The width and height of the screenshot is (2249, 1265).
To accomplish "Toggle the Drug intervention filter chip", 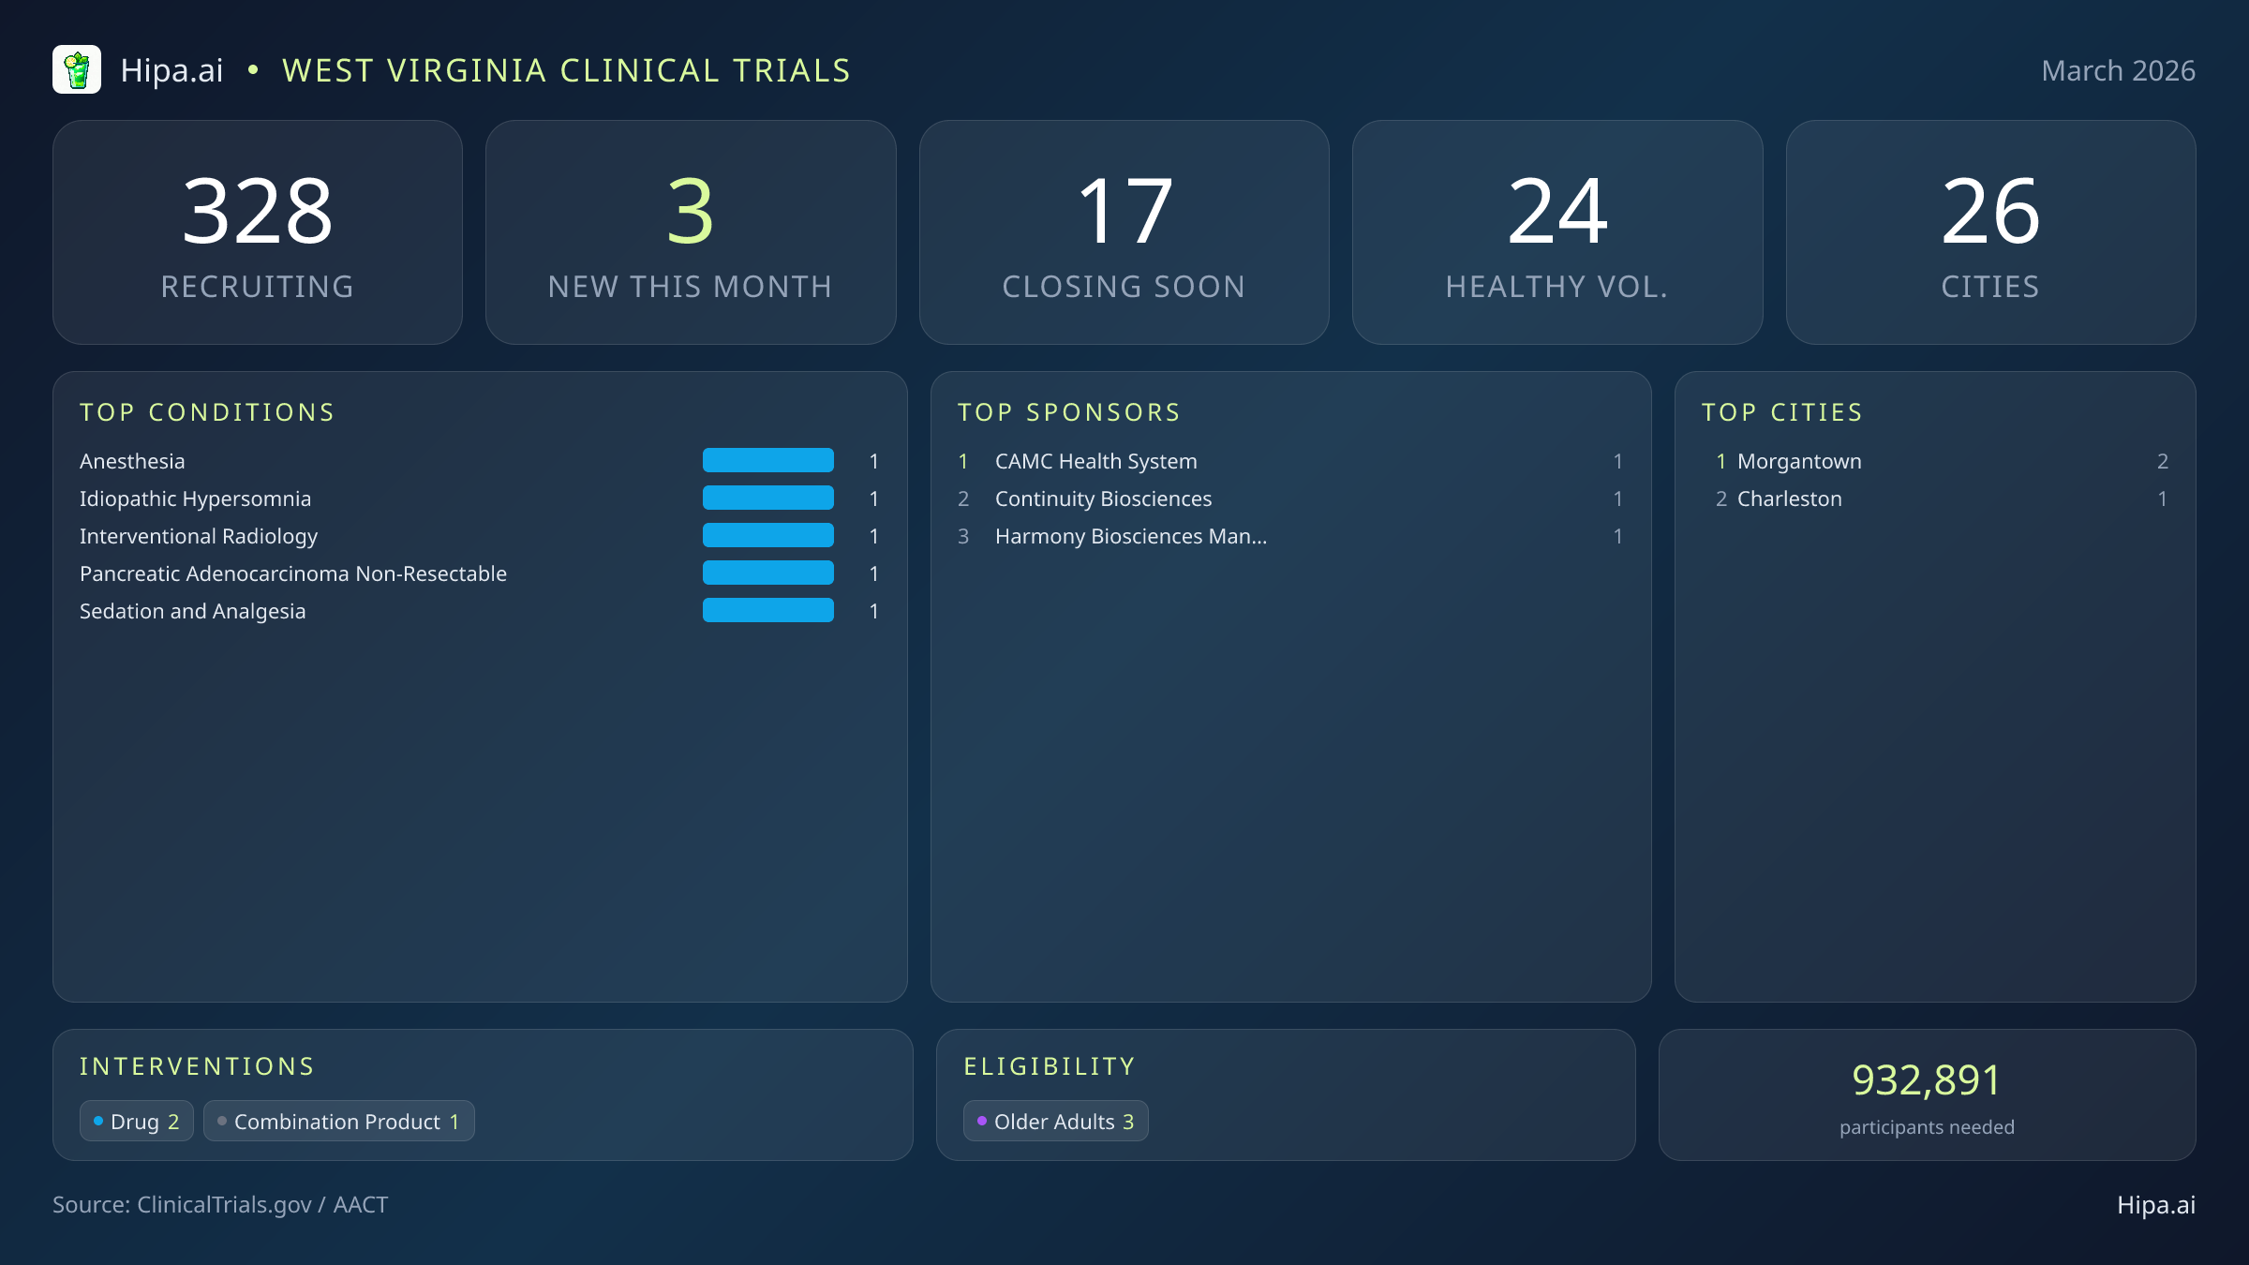I will pyautogui.click(x=137, y=1121).
